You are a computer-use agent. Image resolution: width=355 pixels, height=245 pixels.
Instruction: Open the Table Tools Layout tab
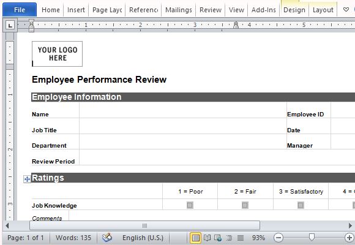click(x=323, y=10)
